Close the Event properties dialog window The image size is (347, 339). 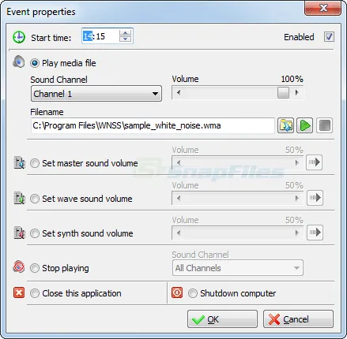tap(322, 8)
